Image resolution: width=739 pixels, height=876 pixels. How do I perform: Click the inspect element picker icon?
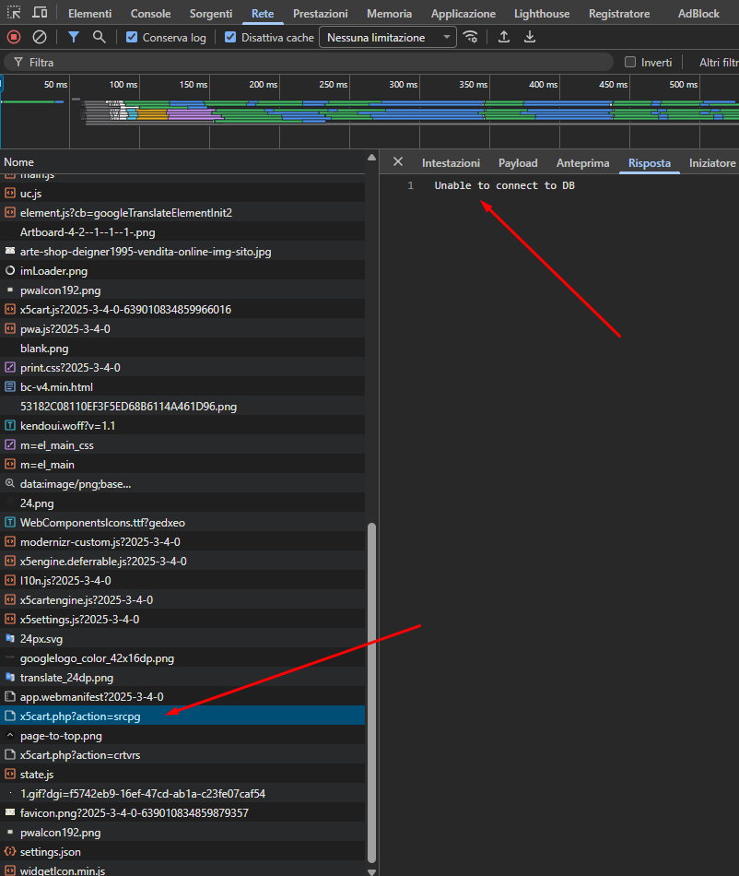point(14,14)
